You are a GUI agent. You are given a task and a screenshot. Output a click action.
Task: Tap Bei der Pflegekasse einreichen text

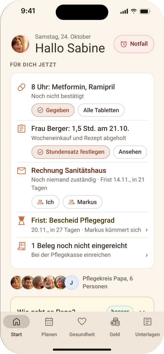[x=71, y=255]
